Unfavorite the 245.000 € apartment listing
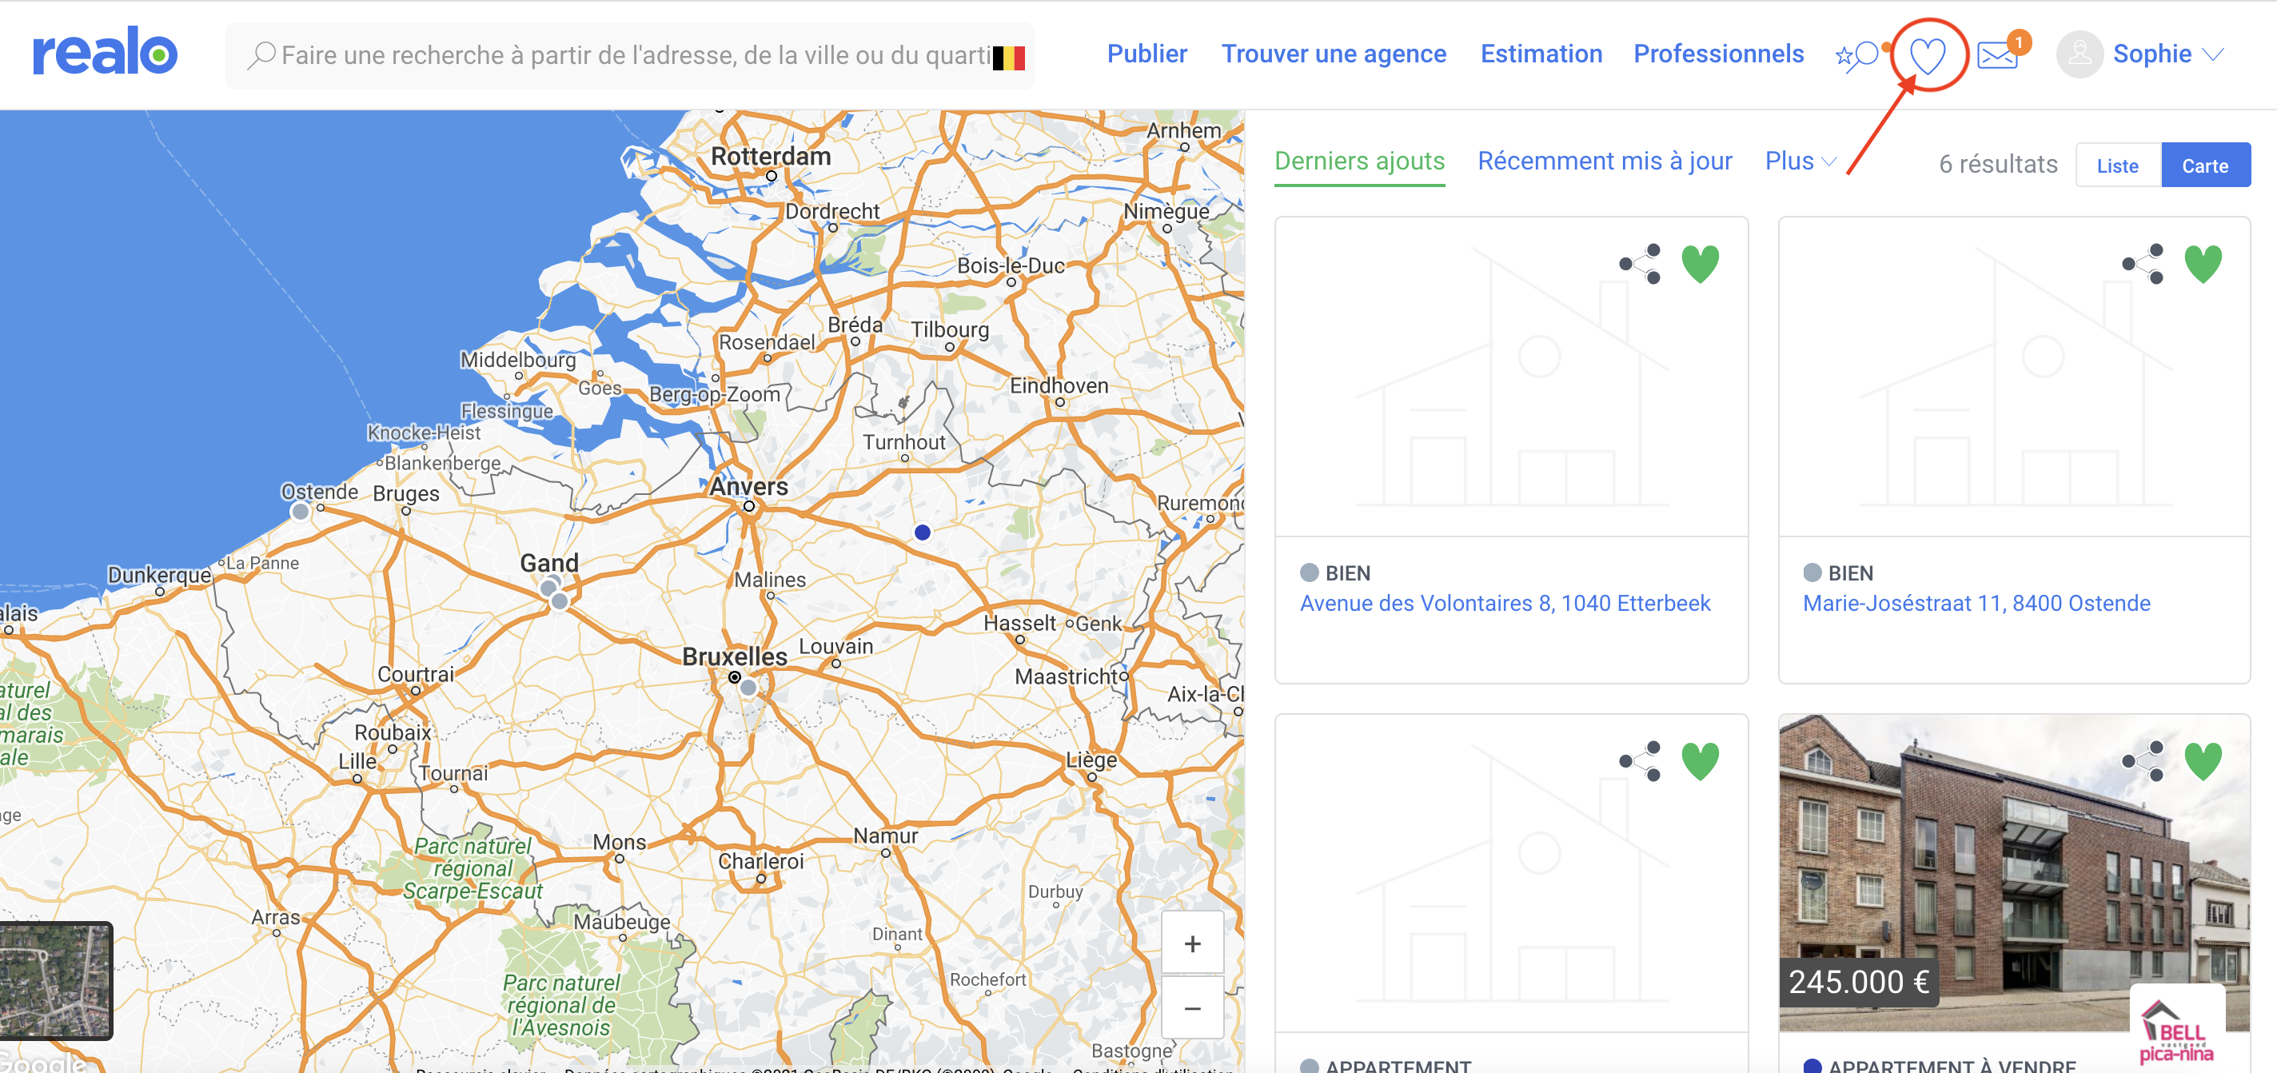 (x=2203, y=760)
